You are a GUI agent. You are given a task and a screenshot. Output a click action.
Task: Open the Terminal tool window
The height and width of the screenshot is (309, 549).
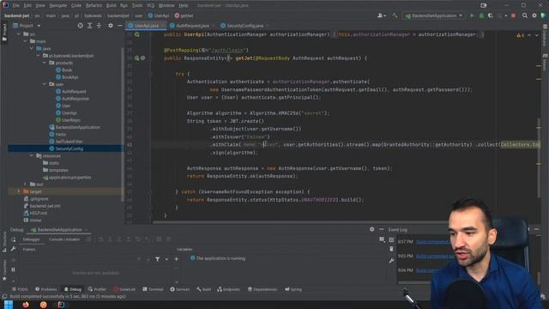(153, 289)
